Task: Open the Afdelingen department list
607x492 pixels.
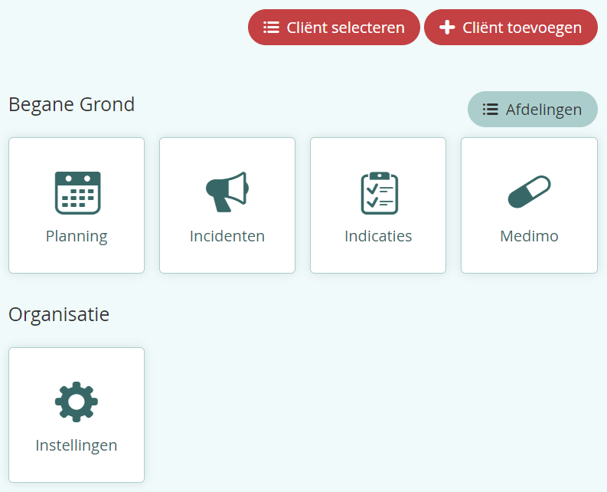Action: pos(533,110)
